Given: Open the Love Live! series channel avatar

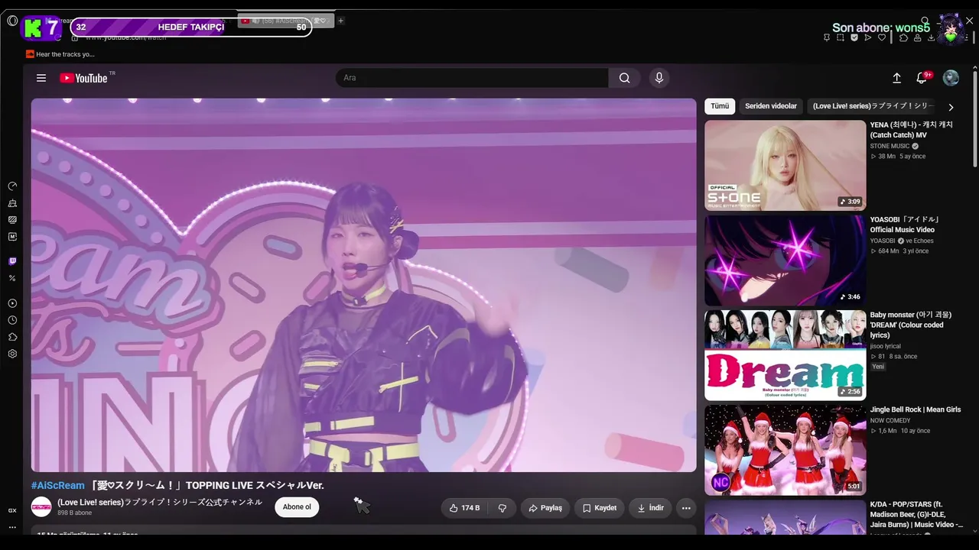Looking at the screenshot, I should coord(41,507).
